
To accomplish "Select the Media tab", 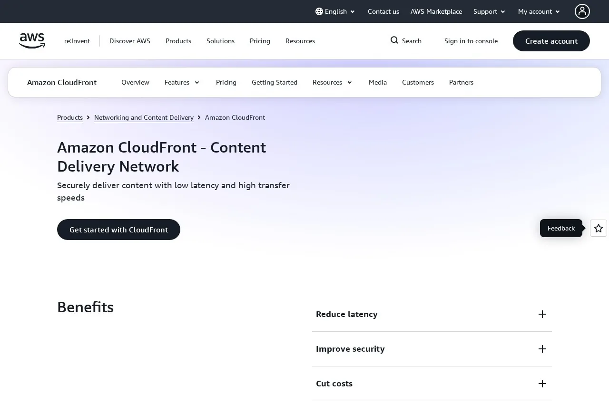I will pos(378,82).
